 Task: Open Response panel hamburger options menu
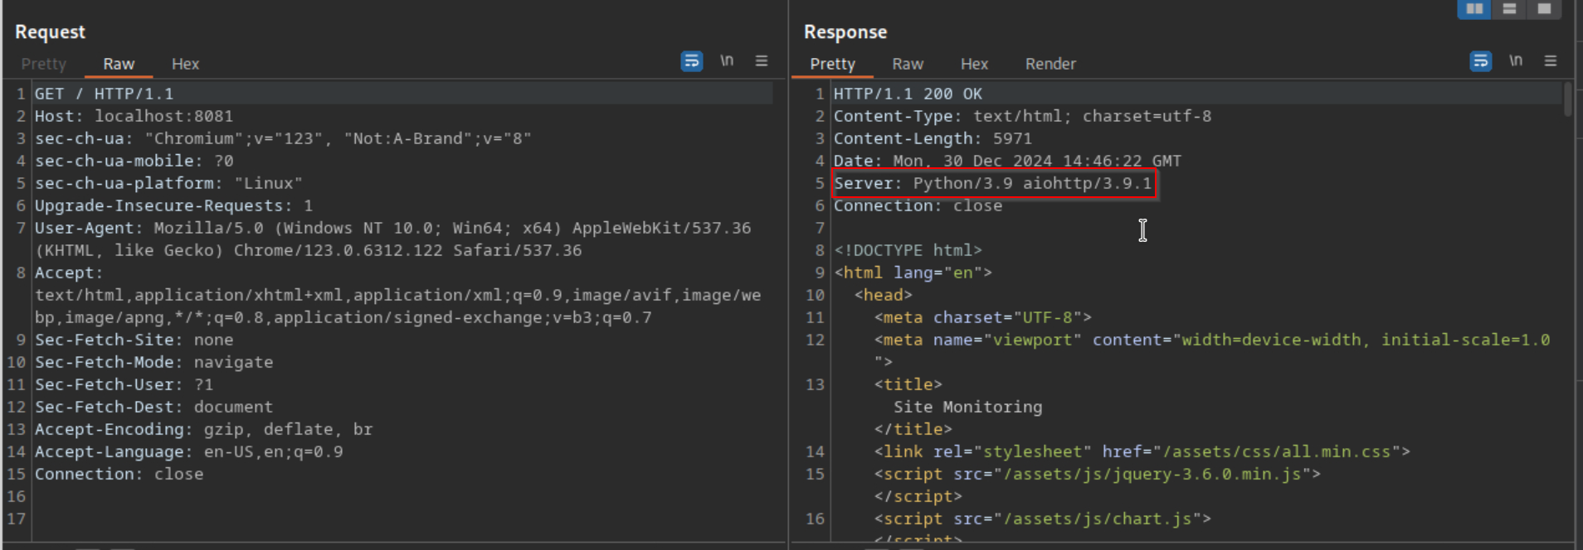tap(1550, 61)
